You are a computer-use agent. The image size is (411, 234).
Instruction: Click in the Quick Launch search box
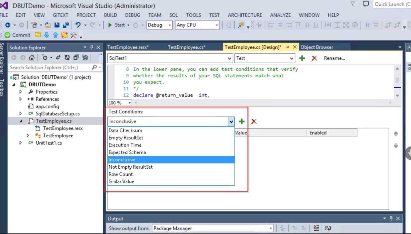click(392, 4)
